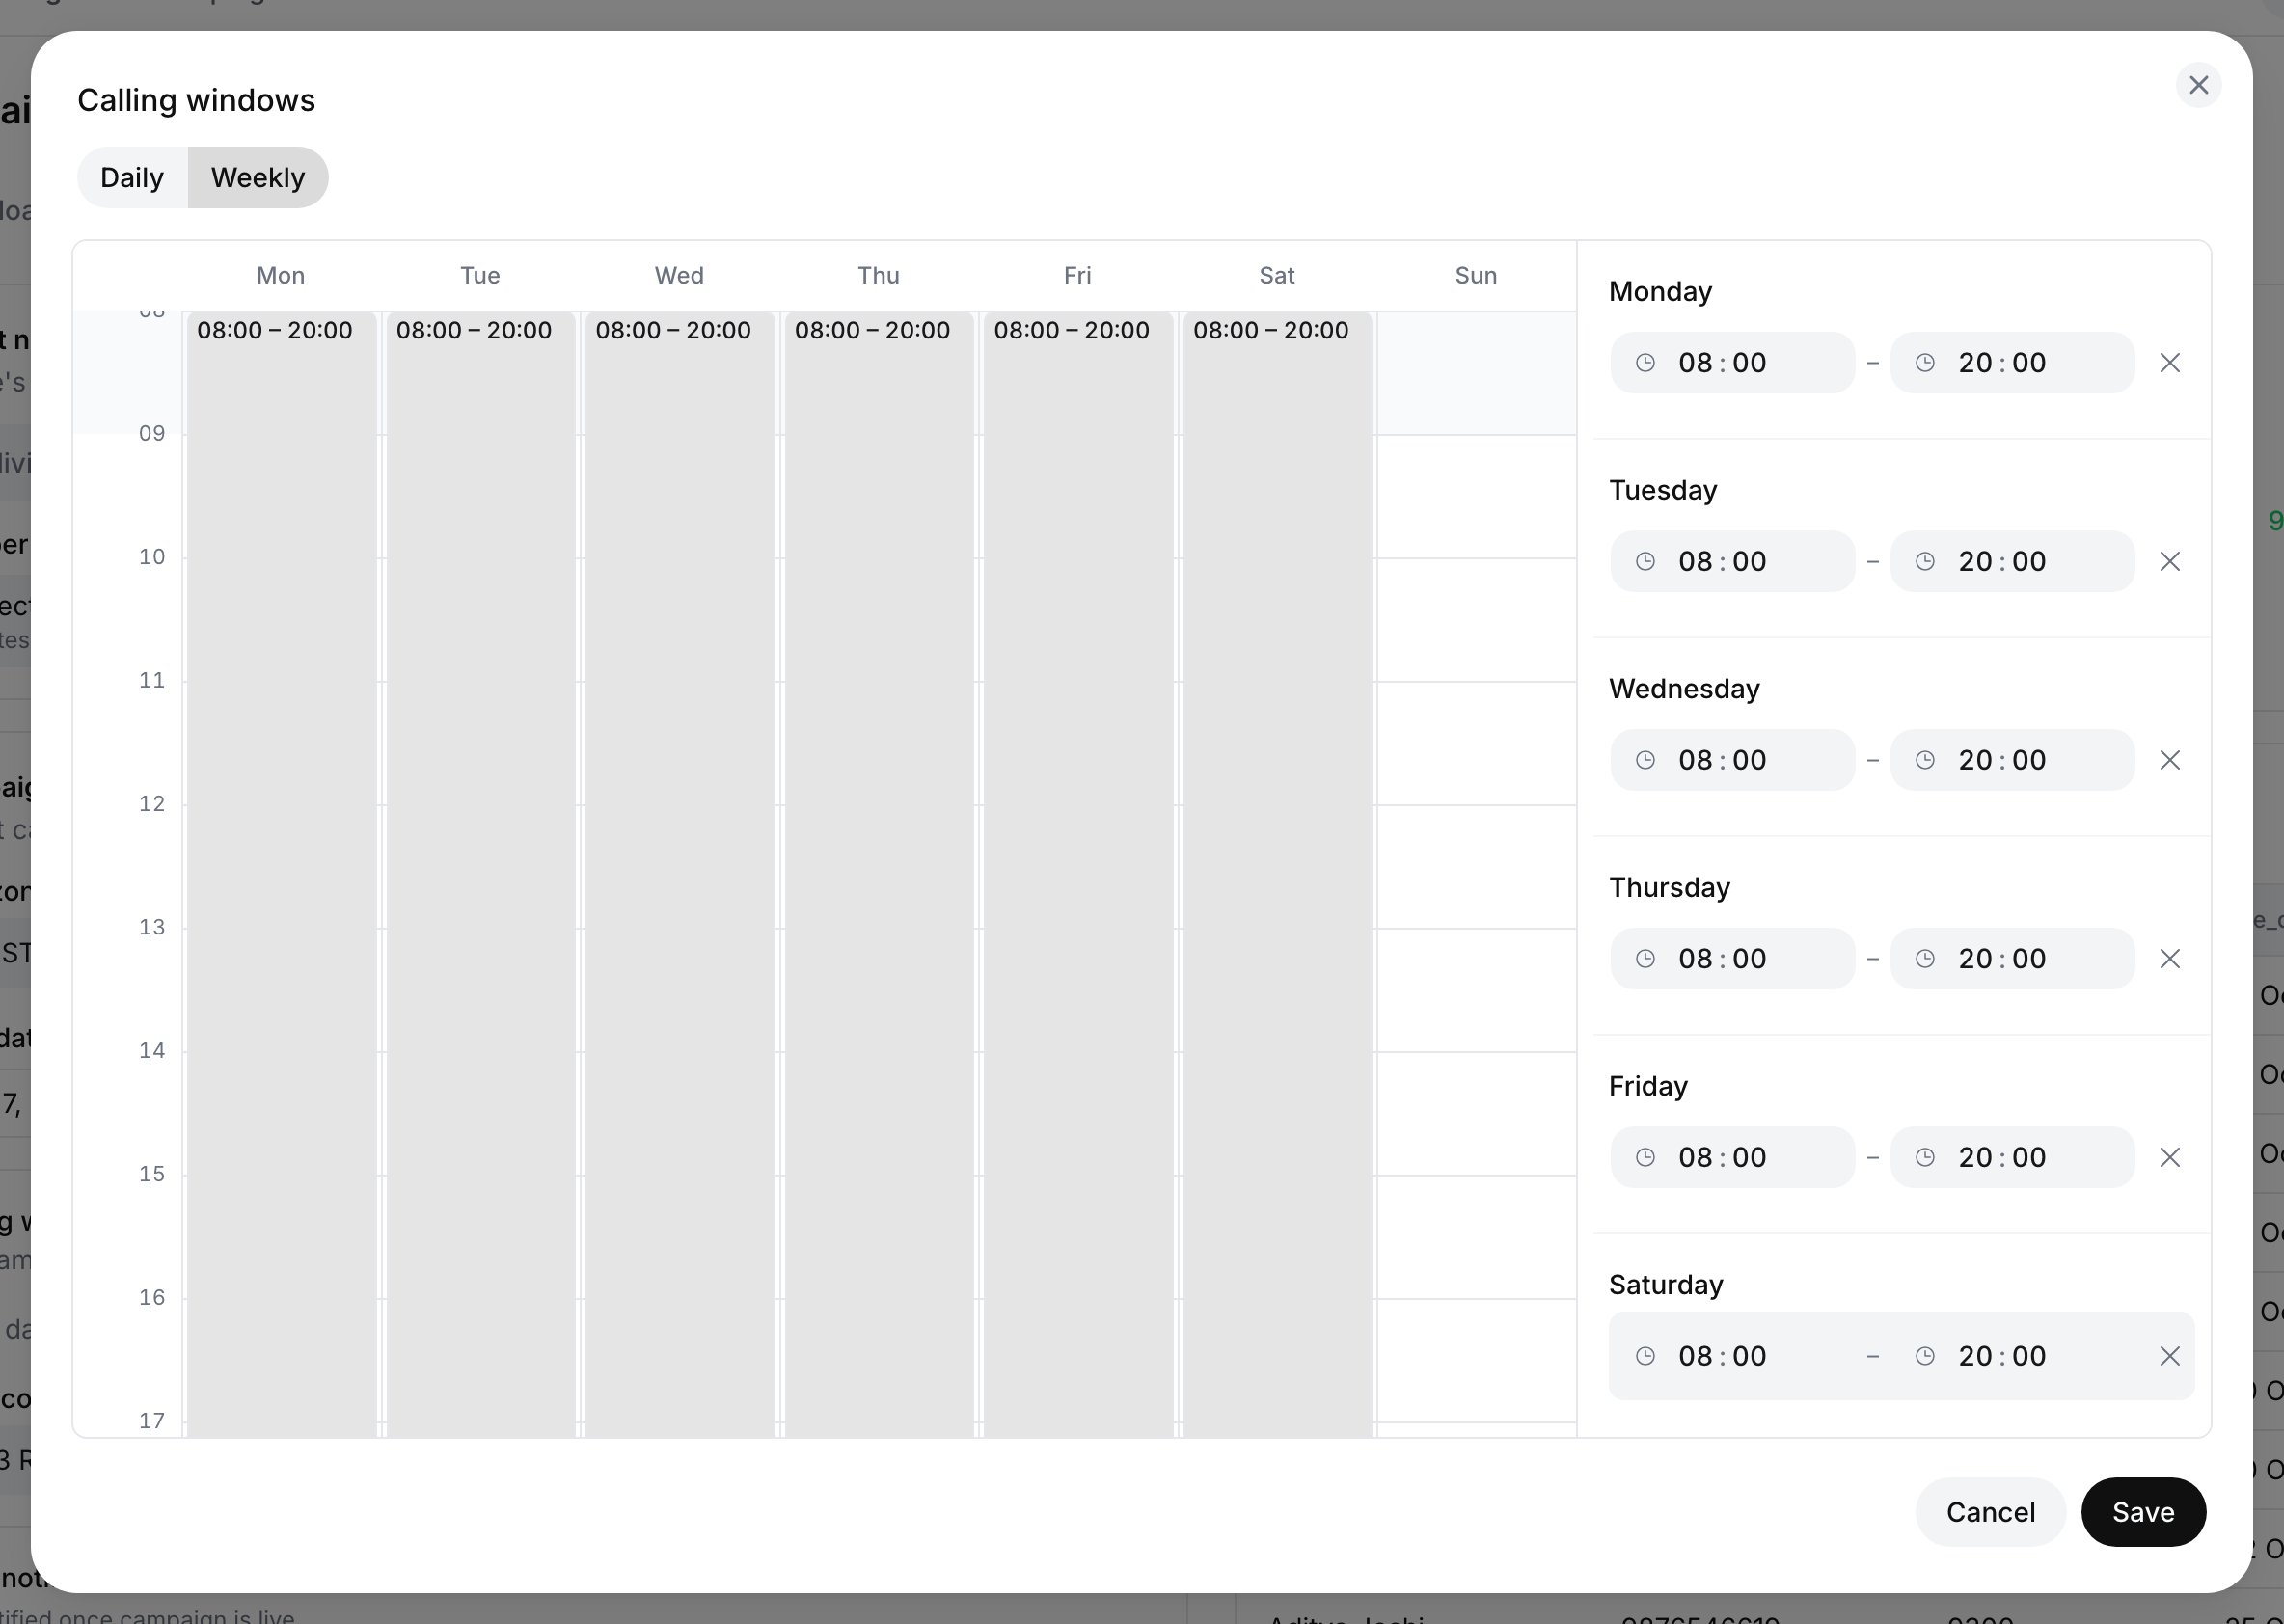Click the Sun column header

click(x=1475, y=276)
